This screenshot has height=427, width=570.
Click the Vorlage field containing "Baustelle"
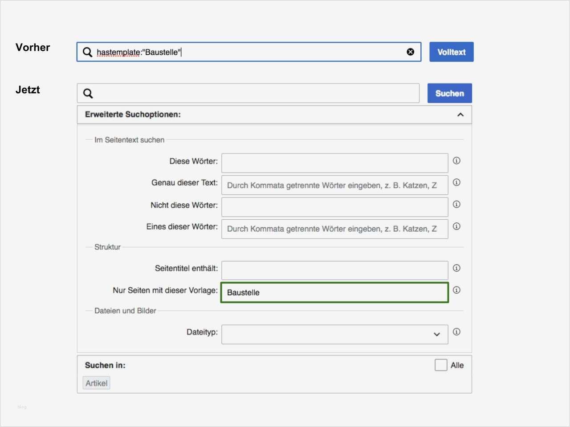[335, 293]
